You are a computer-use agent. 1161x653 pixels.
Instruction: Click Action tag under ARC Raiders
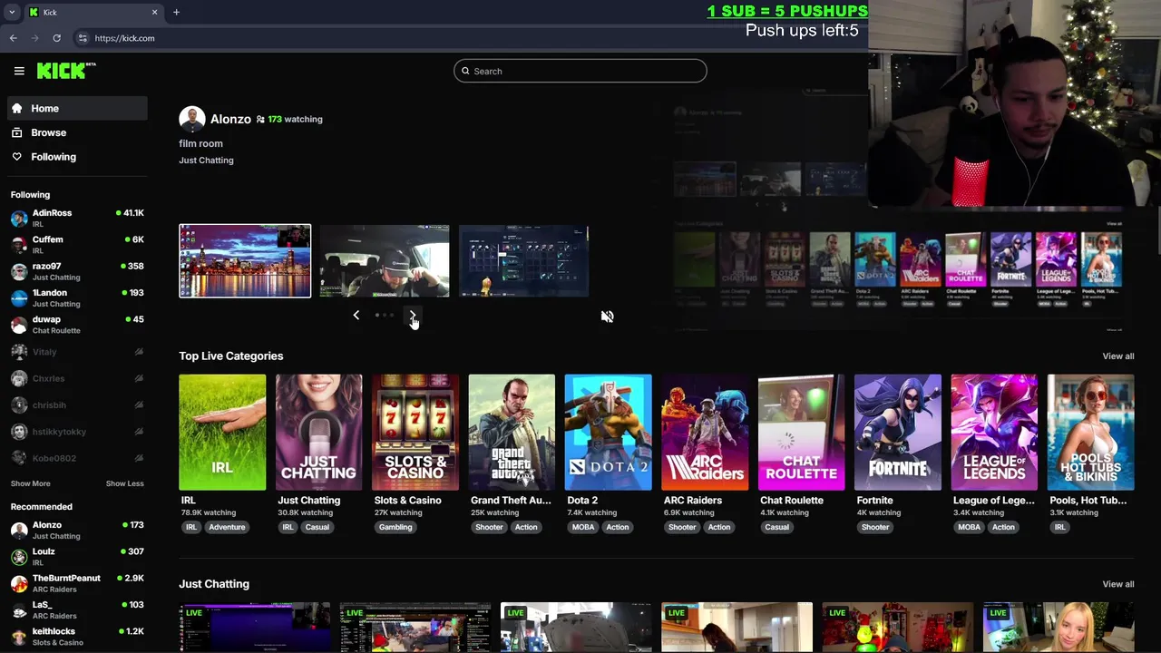pos(719,527)
